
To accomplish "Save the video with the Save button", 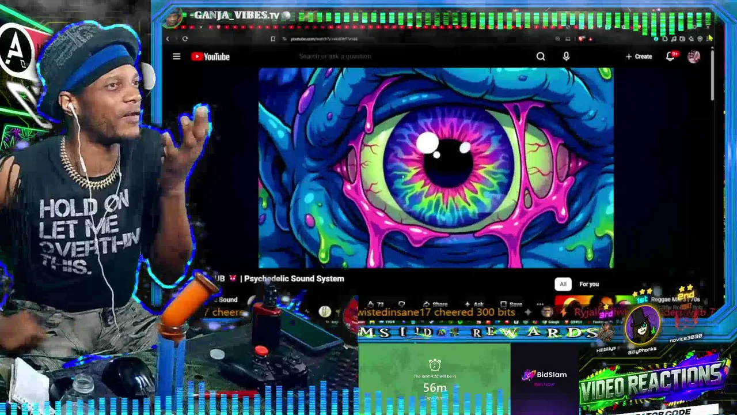I will (x=511, y=304).
